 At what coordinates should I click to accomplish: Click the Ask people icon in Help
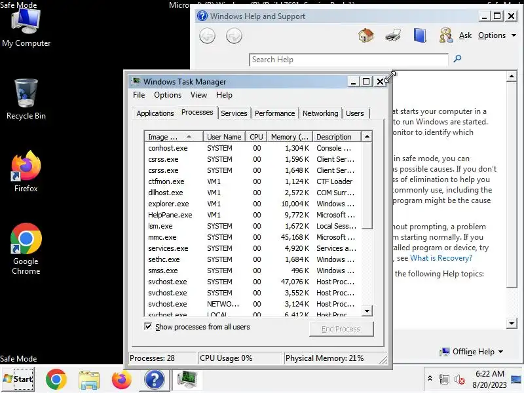pyautogui.click(x=446, y=35)
